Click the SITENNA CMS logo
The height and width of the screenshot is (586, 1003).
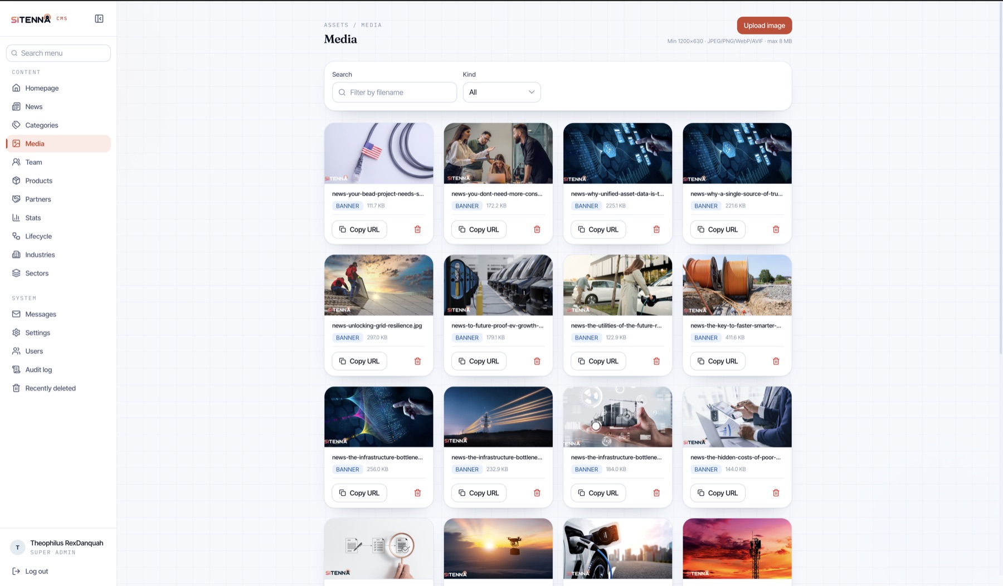[x=39, y=19]
